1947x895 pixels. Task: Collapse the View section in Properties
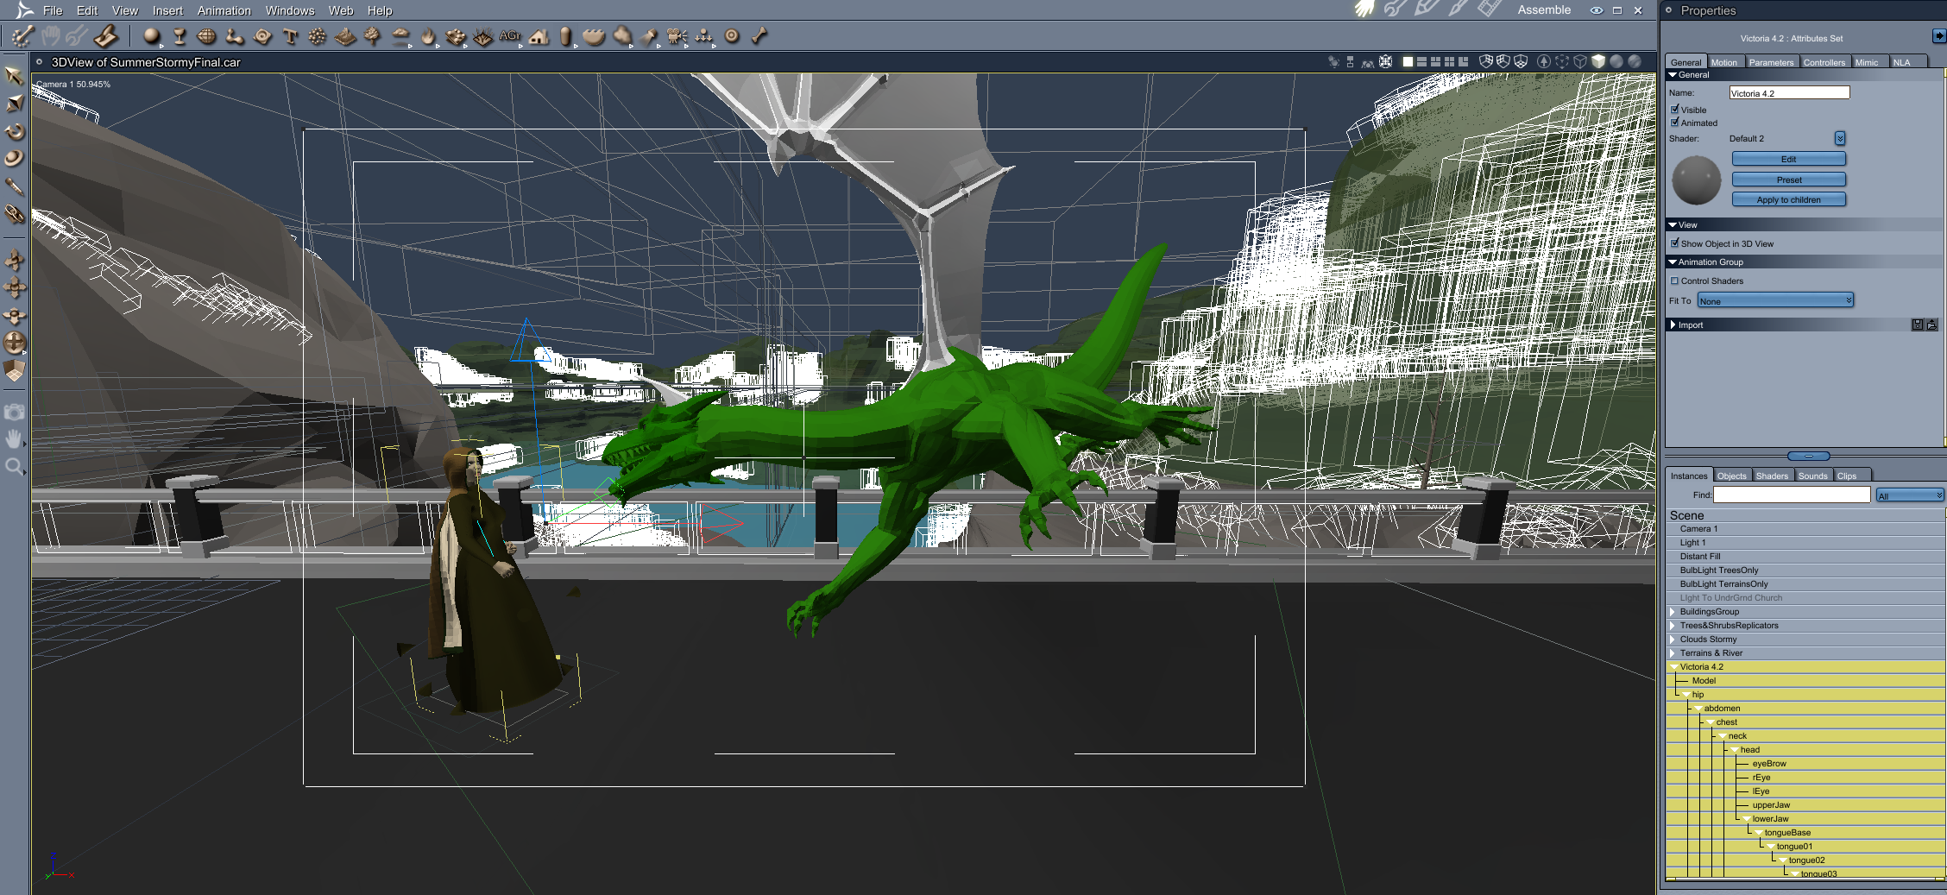click(1673, 224)
